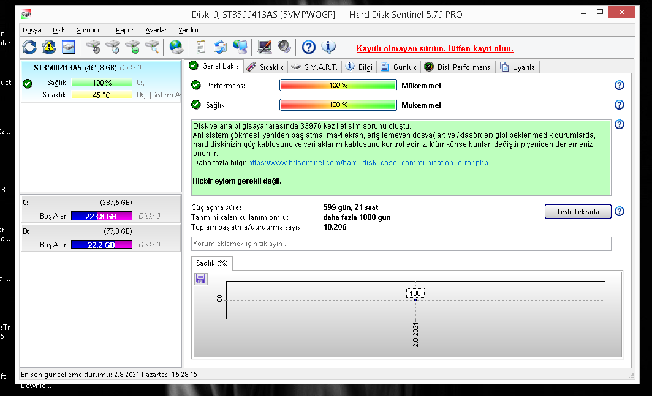Click the info bubble toolbar icon
652x396 pixels.
coord(328,47)
